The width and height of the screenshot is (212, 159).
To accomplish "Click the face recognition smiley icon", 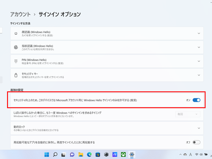I will tap(16, 33).
